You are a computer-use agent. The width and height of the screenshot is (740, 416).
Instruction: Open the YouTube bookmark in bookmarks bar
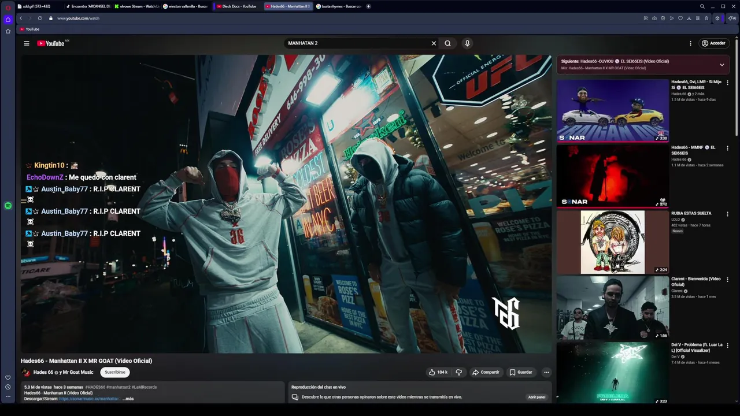[x=29, y=29]
